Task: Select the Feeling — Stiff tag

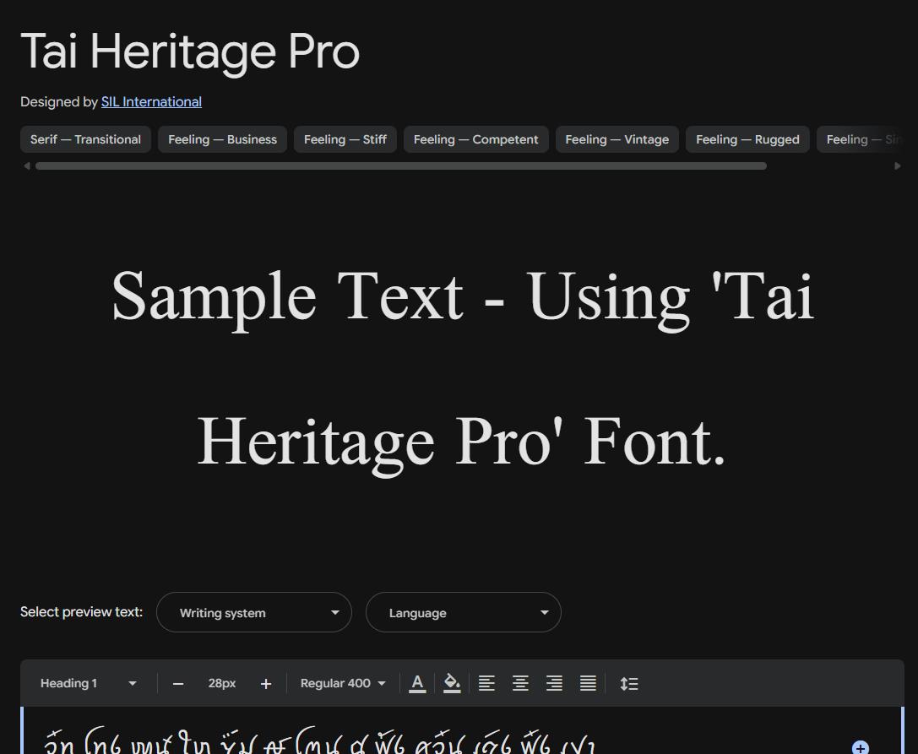Action: (345, 139)
